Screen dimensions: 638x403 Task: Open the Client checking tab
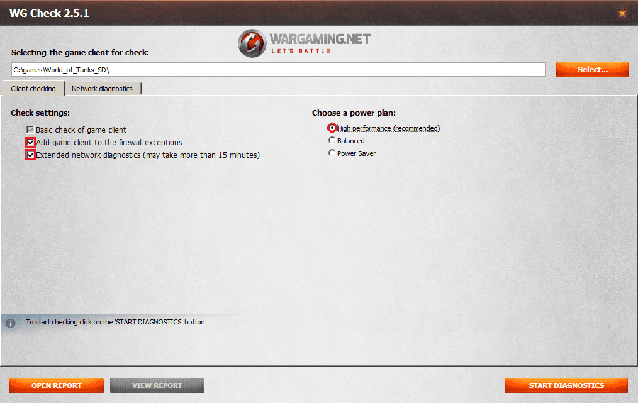click(x=33, y=89)
